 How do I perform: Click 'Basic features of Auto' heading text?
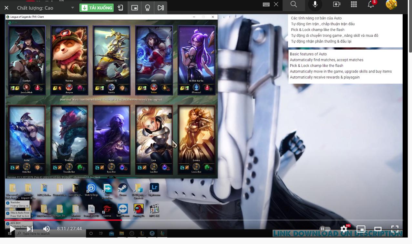coord(308,54)
